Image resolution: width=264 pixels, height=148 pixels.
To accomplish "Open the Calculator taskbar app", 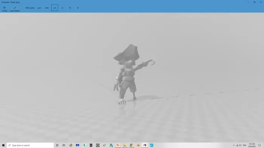I will pyautogui.click(x=91, y=145).
